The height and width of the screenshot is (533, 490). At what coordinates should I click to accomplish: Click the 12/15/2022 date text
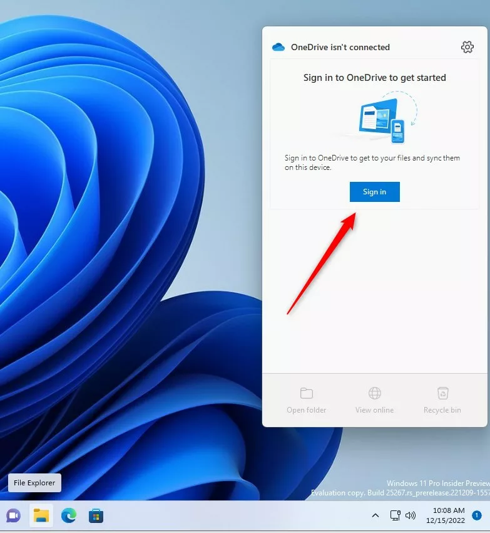446,520
